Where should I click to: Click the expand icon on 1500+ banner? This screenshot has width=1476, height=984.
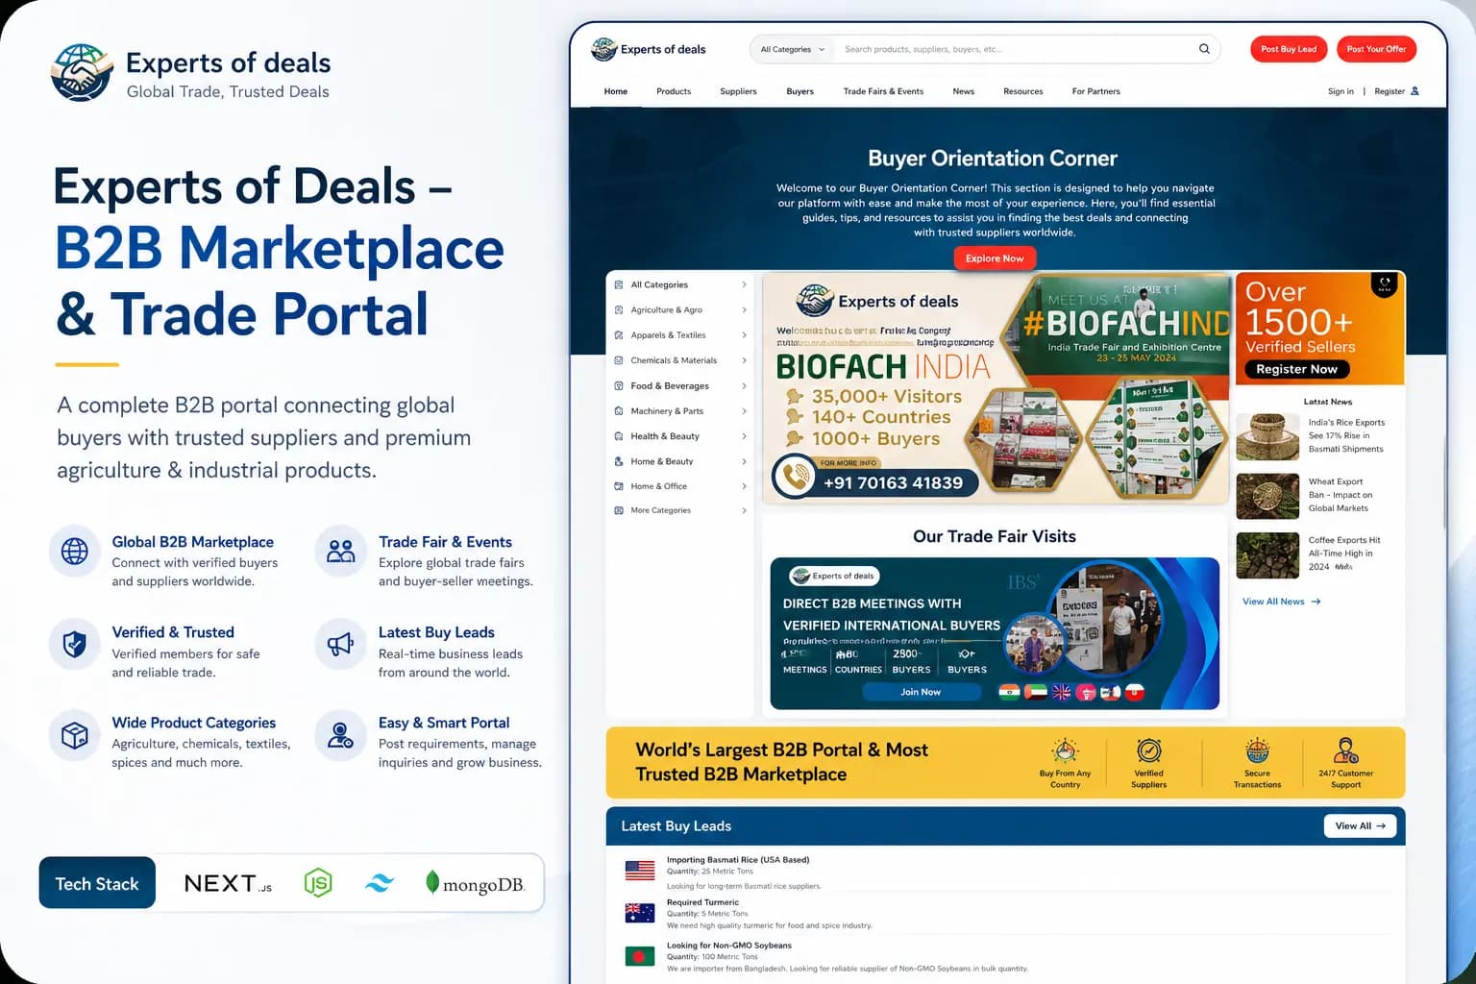(1384, 284)
